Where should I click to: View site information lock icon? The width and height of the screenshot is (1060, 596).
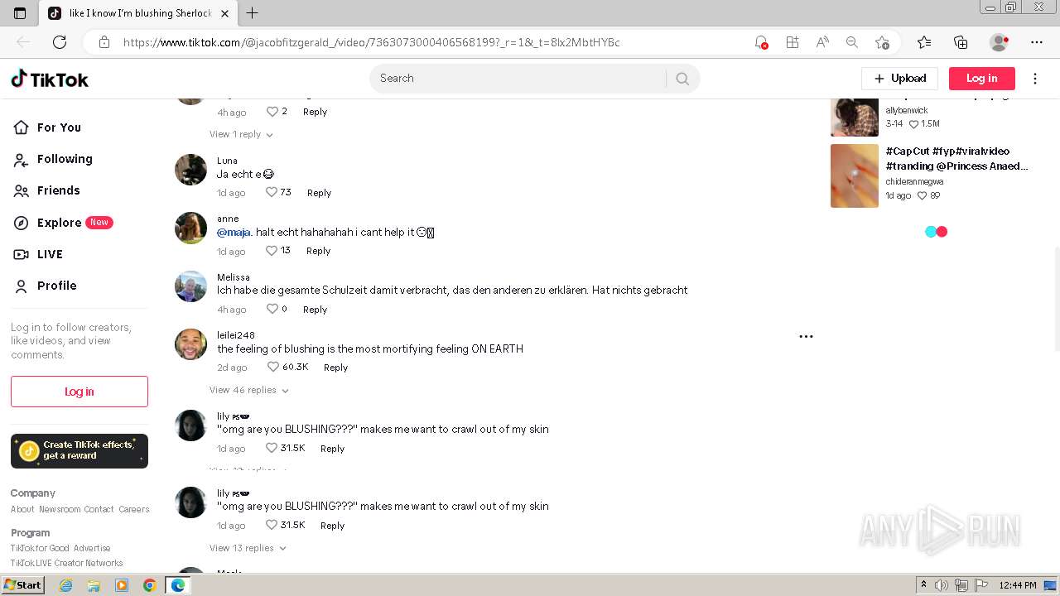104,42
